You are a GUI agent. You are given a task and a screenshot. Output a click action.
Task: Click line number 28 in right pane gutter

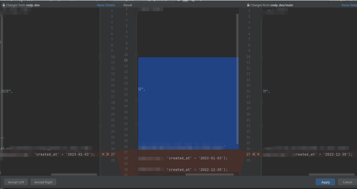tap(248, 160)
